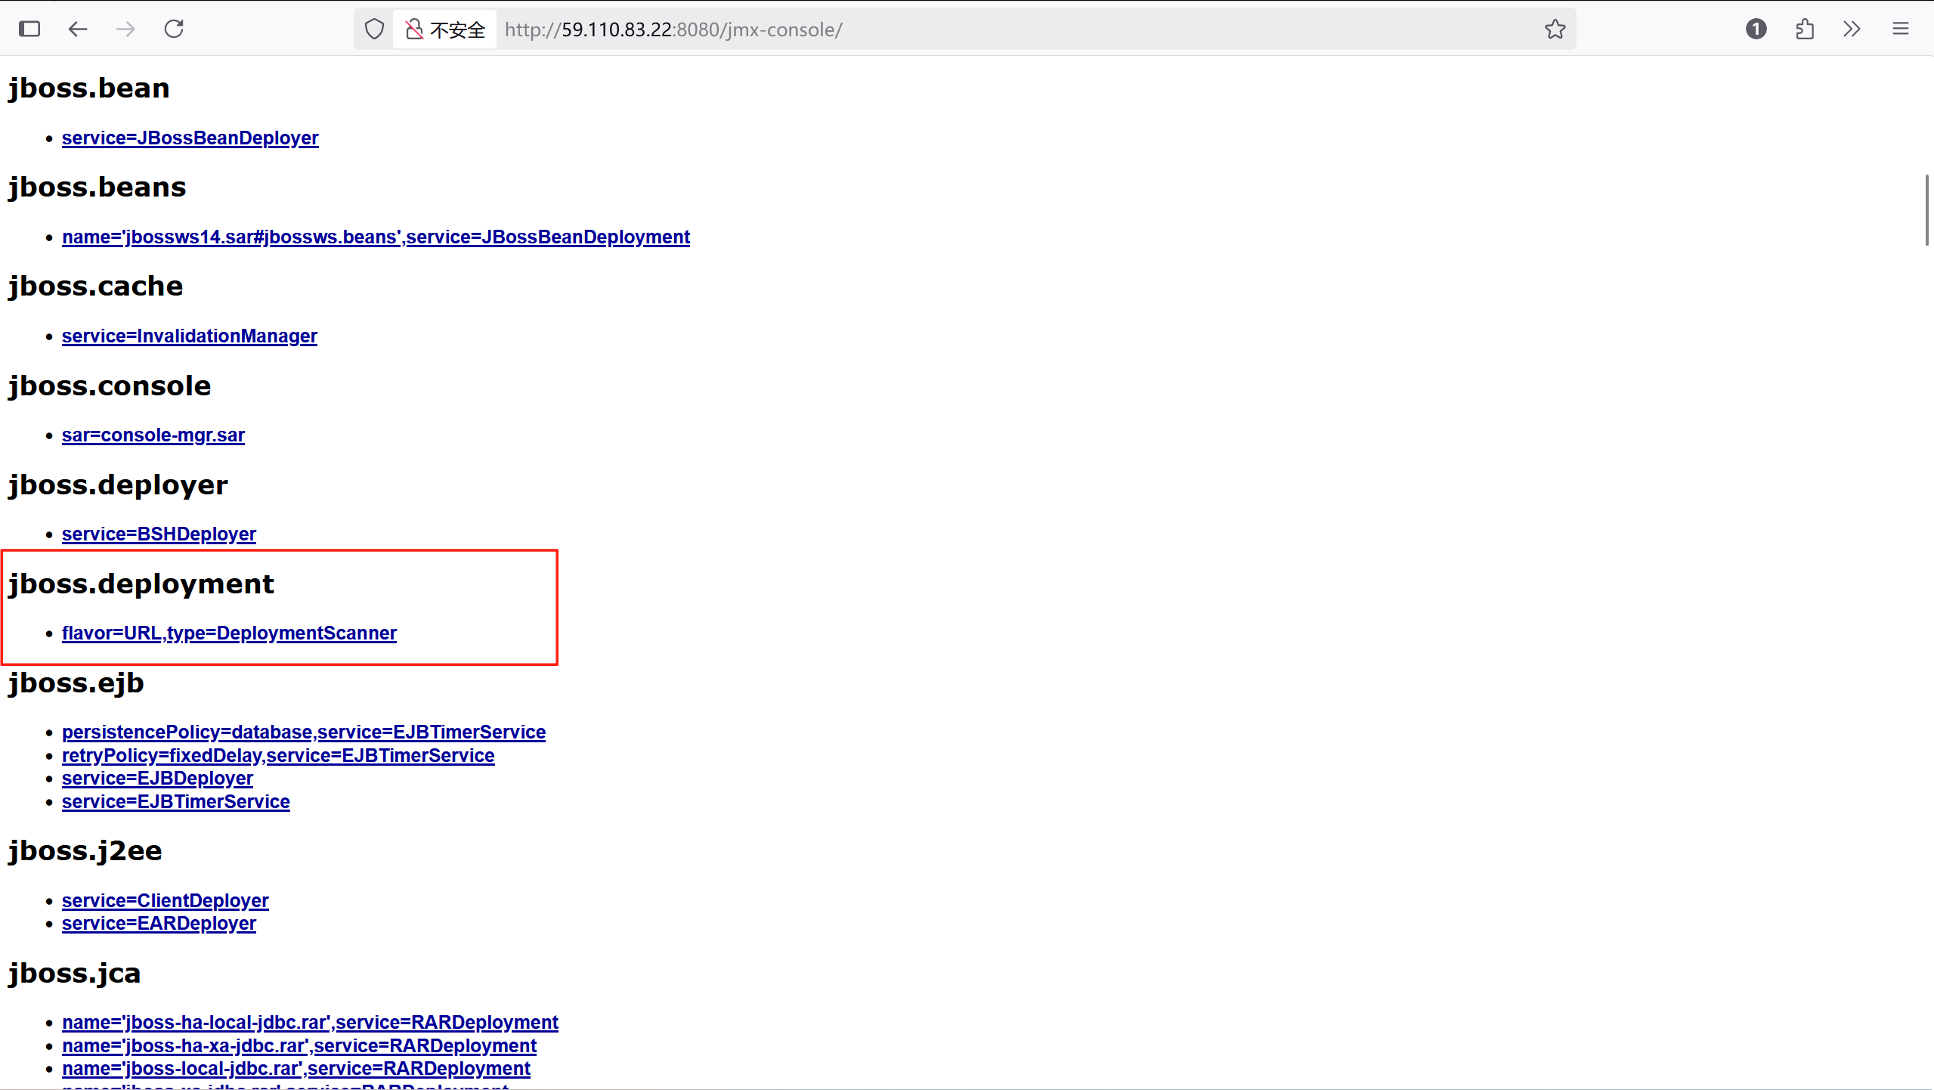Click the page vertical scrollbar thumb

coord(1926,209)
